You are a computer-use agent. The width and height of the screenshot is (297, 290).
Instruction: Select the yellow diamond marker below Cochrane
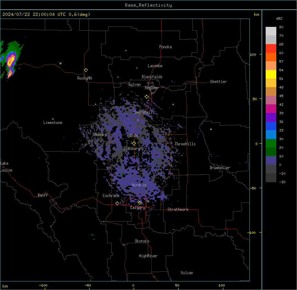117,203
